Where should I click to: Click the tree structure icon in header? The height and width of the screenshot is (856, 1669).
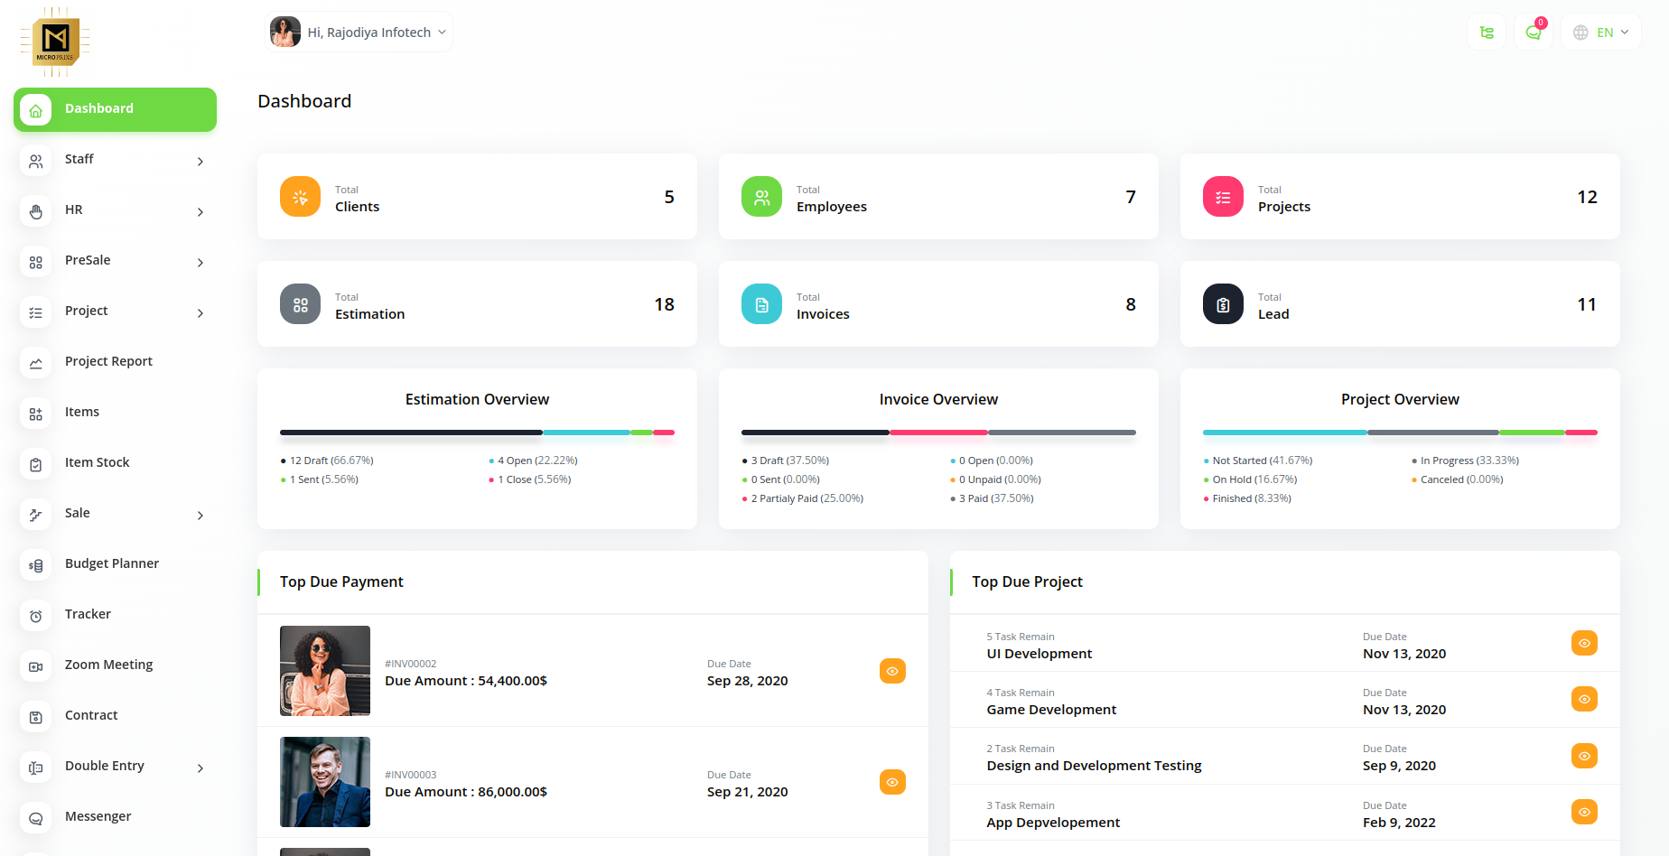point(1487,33)
